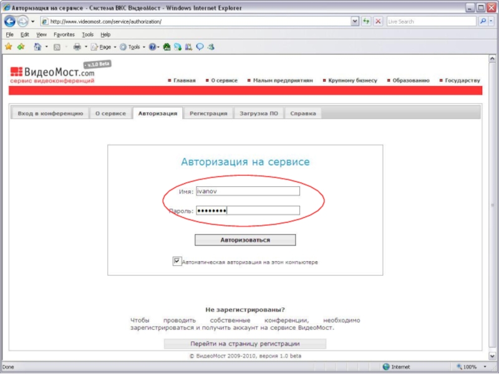Open the Help menu

pyautogui.click(x=105, y=34)
